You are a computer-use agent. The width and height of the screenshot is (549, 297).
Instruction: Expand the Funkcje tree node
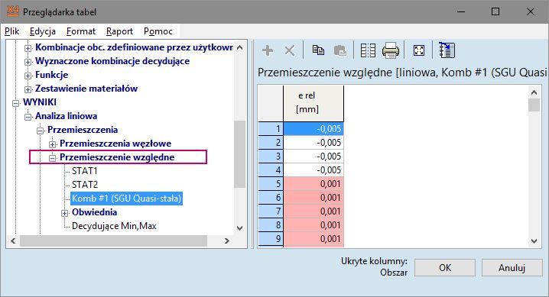click(x=28, y=76)
